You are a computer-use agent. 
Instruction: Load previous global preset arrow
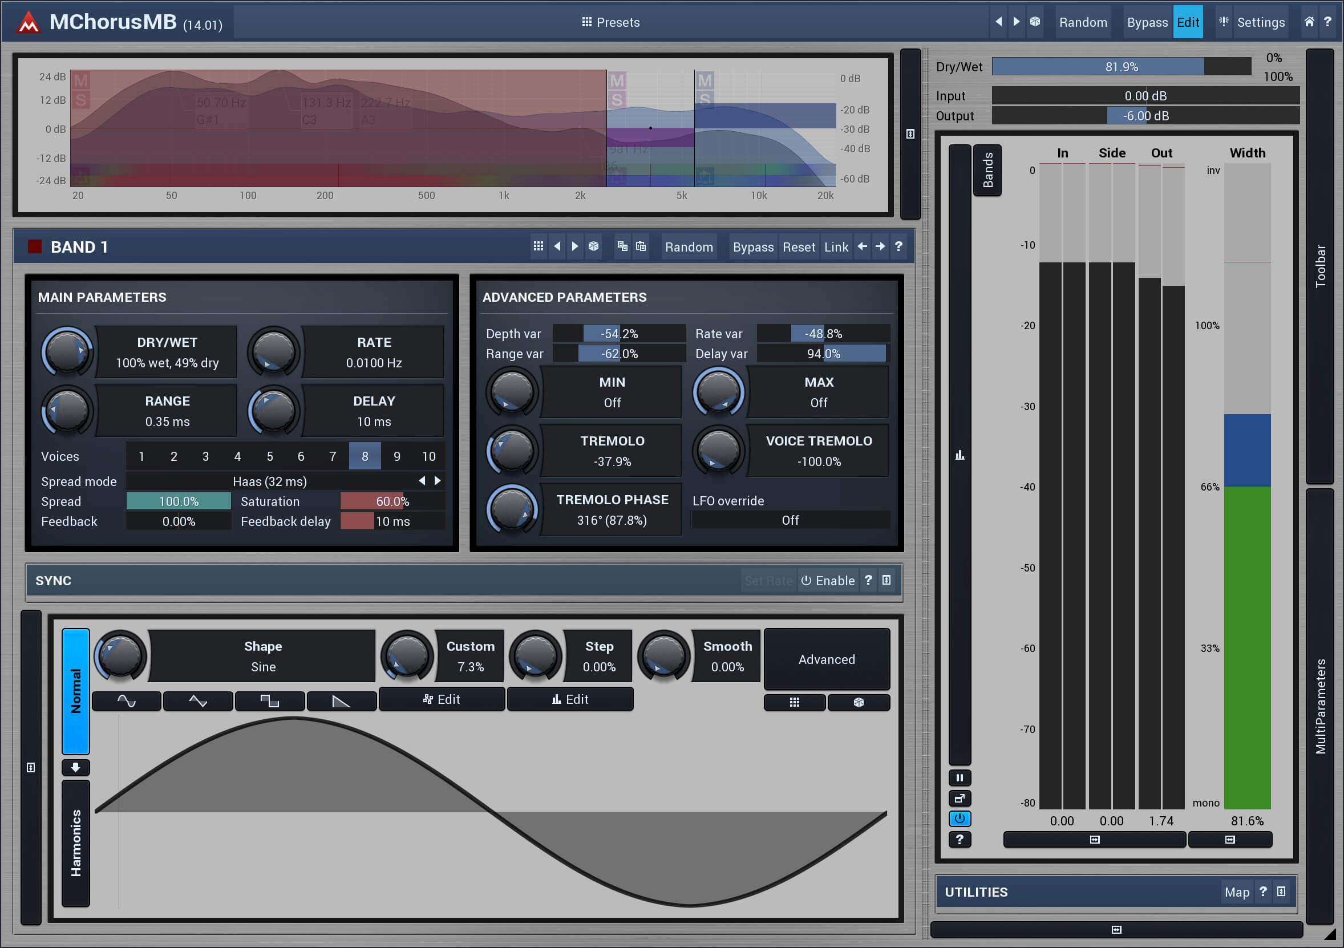pyautogui.click(x=999, y=22)
